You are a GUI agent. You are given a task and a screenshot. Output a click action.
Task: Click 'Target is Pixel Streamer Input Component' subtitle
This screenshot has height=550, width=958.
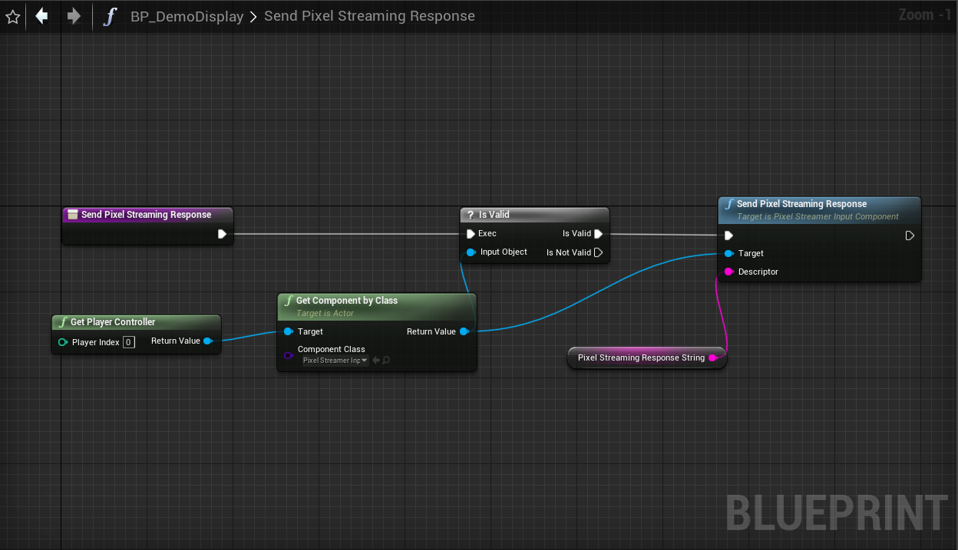(818, 217)
